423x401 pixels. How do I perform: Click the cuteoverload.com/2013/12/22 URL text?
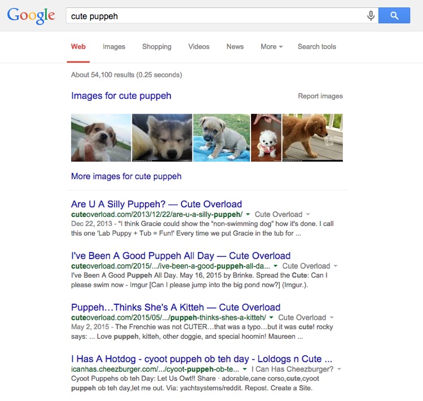pos(157,215)
